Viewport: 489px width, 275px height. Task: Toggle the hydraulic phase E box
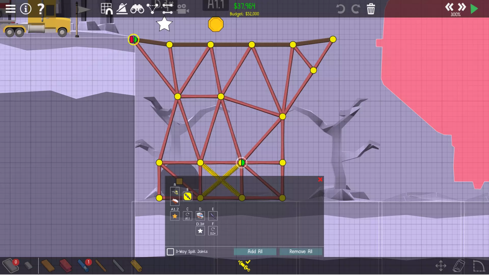[213, 216]
